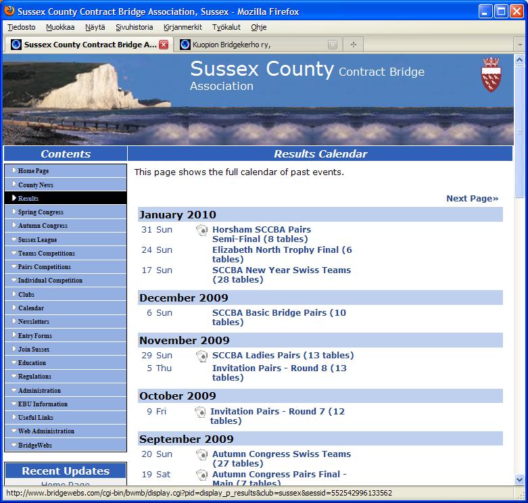
Task: Open Newsletters in the sidebar
Action: pyautogui.click(x=66, y=322)
